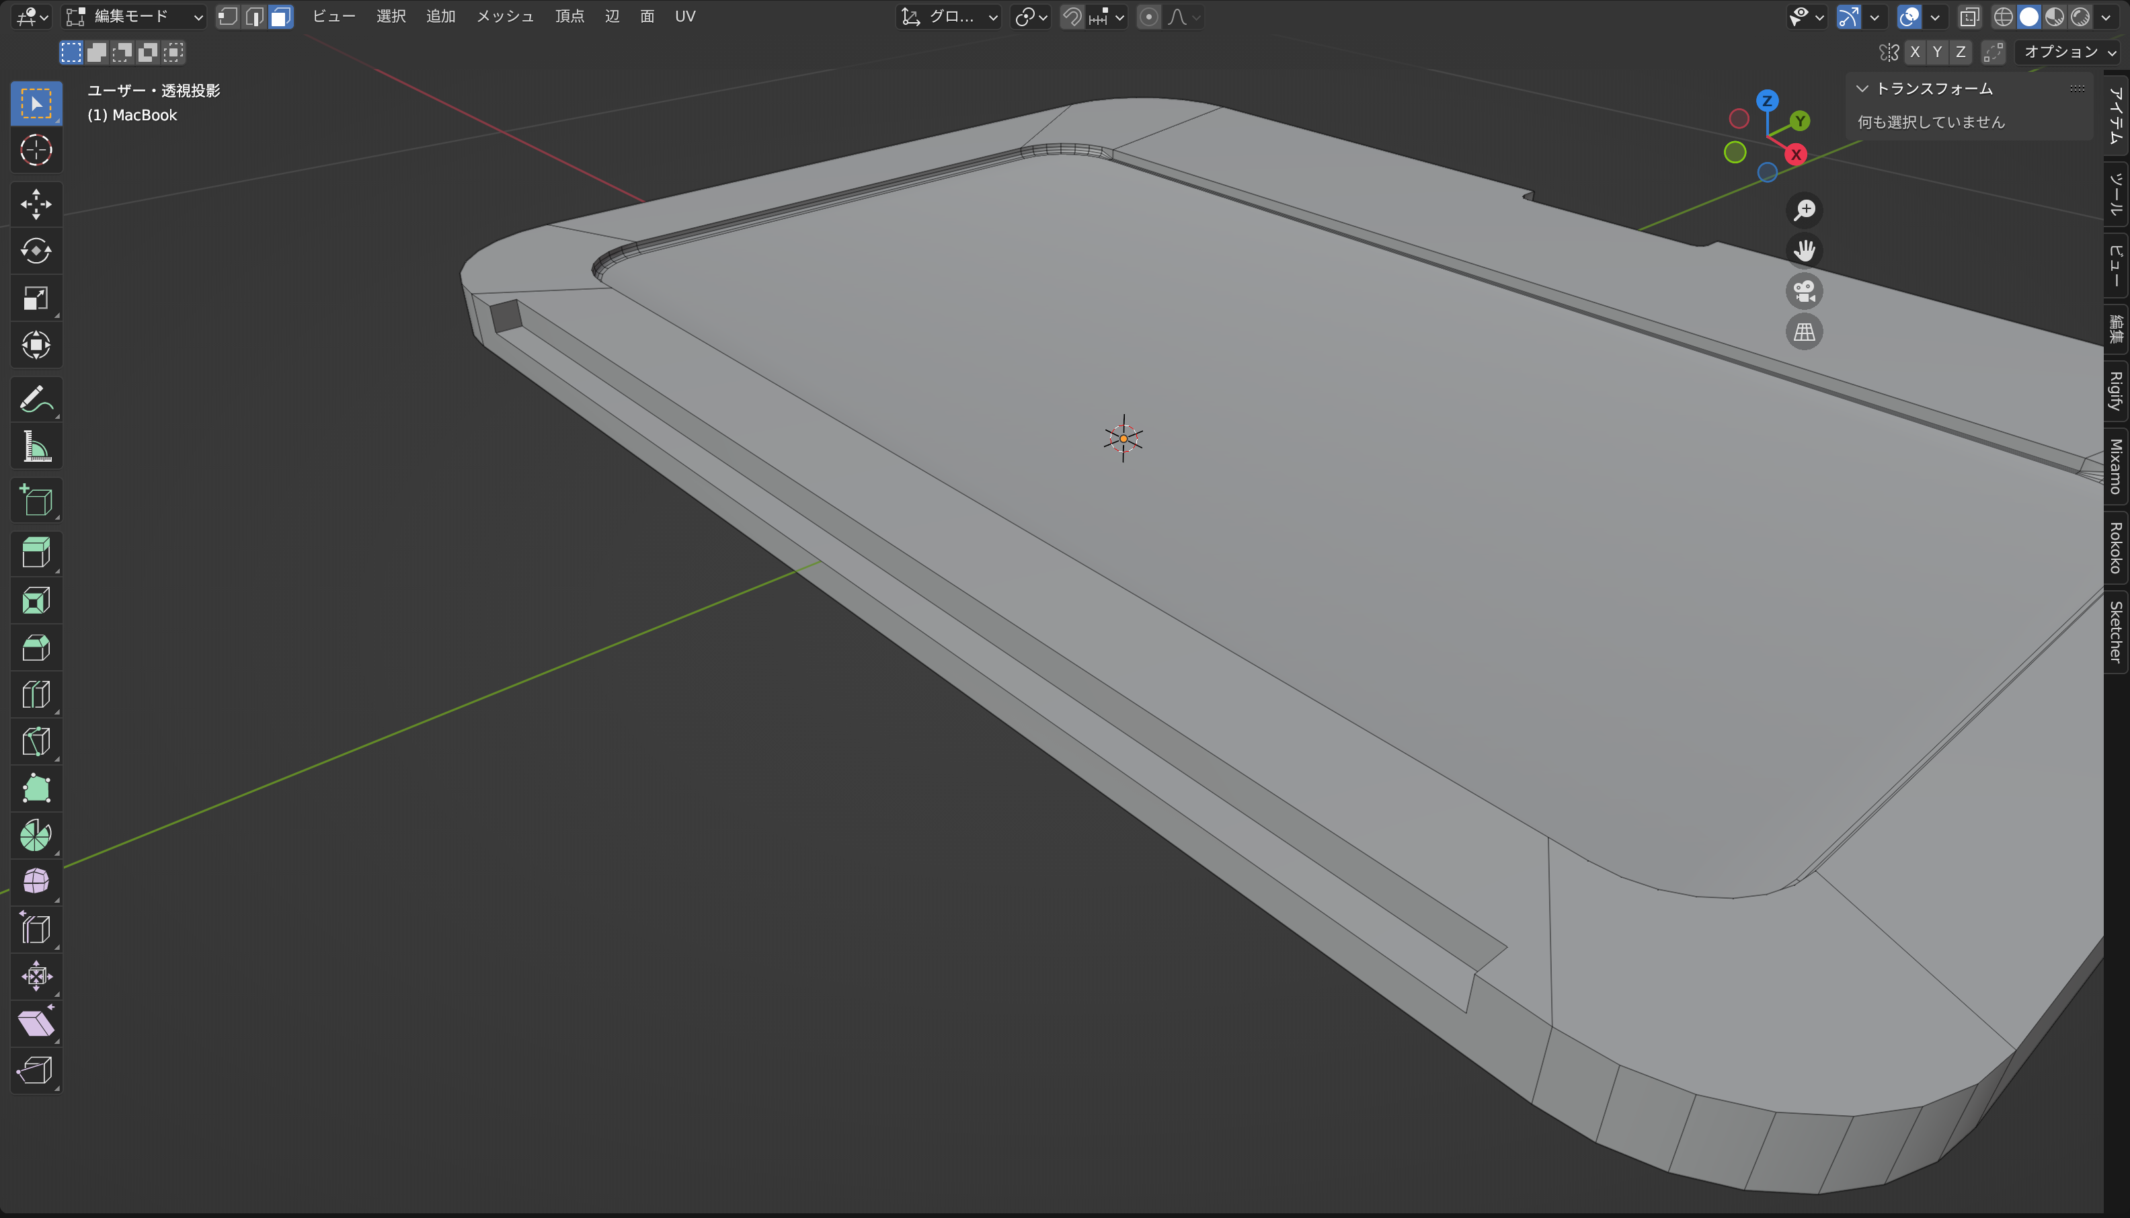The width and height of the screenshot is (2130, 1218).
Task: Switch to wireframe viewport shading
Action: [x=2003, y=17]
